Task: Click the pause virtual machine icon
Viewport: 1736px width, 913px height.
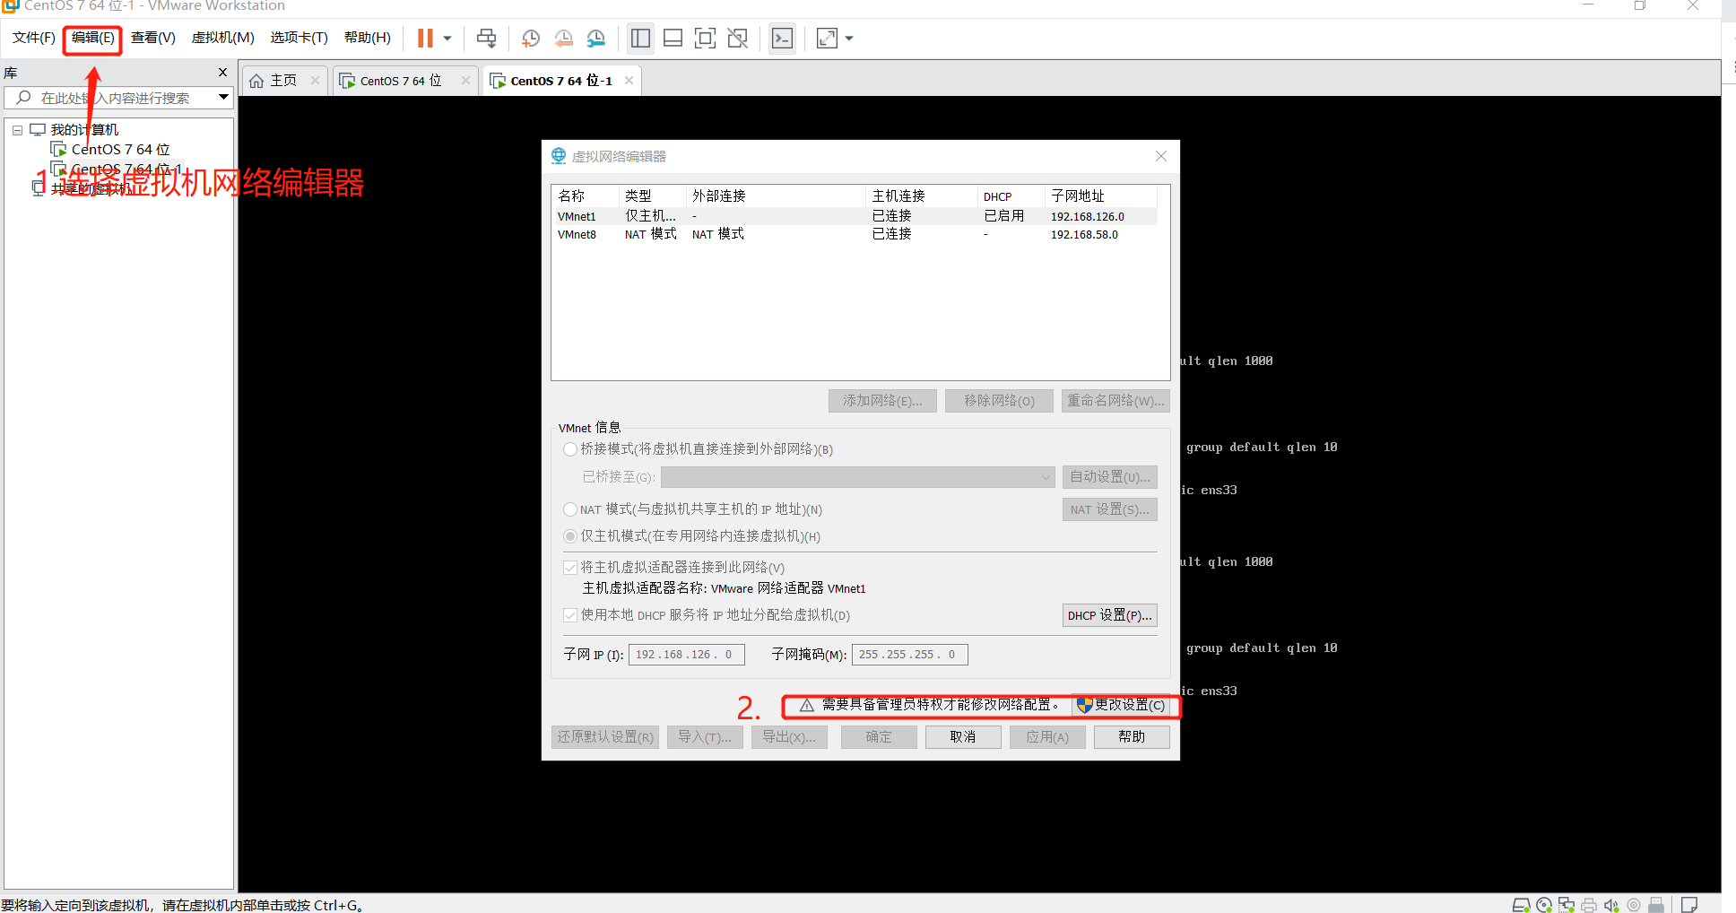Action: point(425,39)
